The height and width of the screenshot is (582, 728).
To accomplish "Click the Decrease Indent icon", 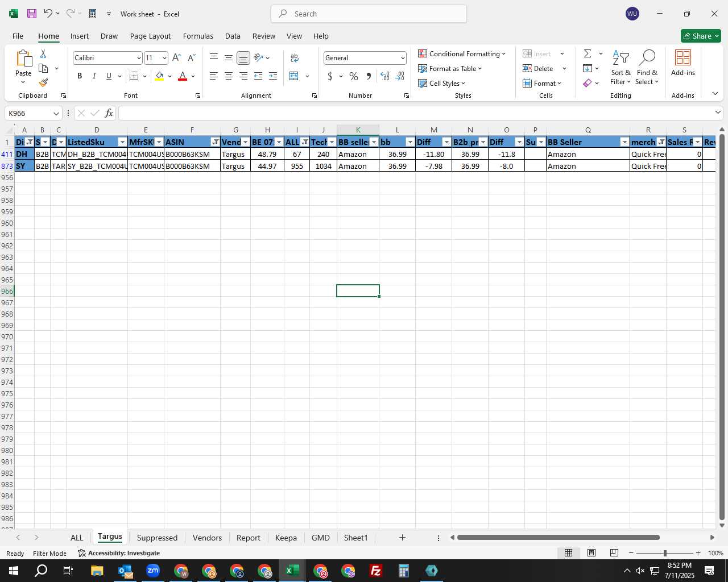I will 258,76.
